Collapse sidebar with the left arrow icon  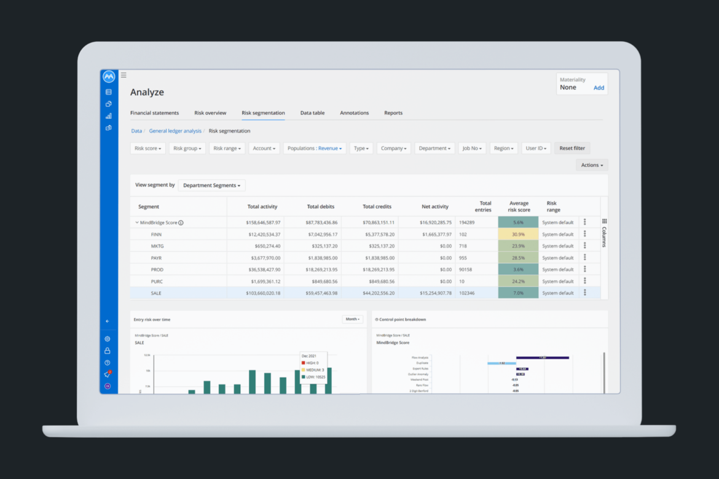click(108, 321)
